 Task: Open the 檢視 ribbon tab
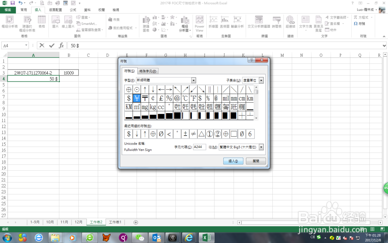(x=116, y=10)
